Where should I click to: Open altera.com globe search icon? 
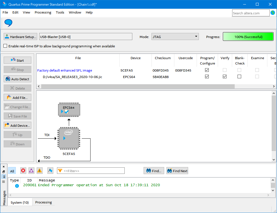click(273, 13)
